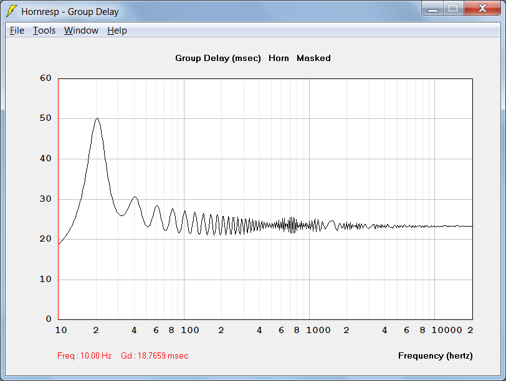Click the 'Hornresp - Group Delay' window title
This screenshot has width=506, height=381.
click(x=70, y=12)
